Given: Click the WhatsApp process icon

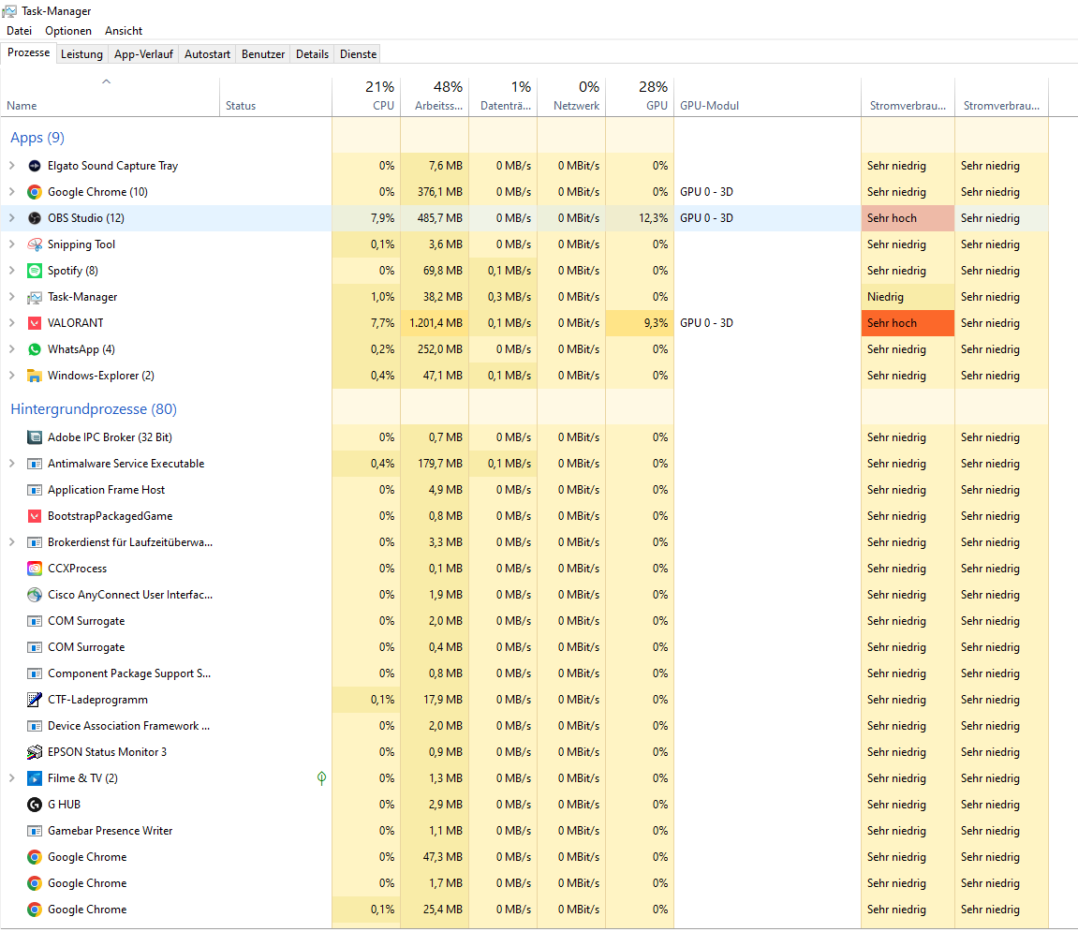Looking at the screenshot, I should point(35,349).
